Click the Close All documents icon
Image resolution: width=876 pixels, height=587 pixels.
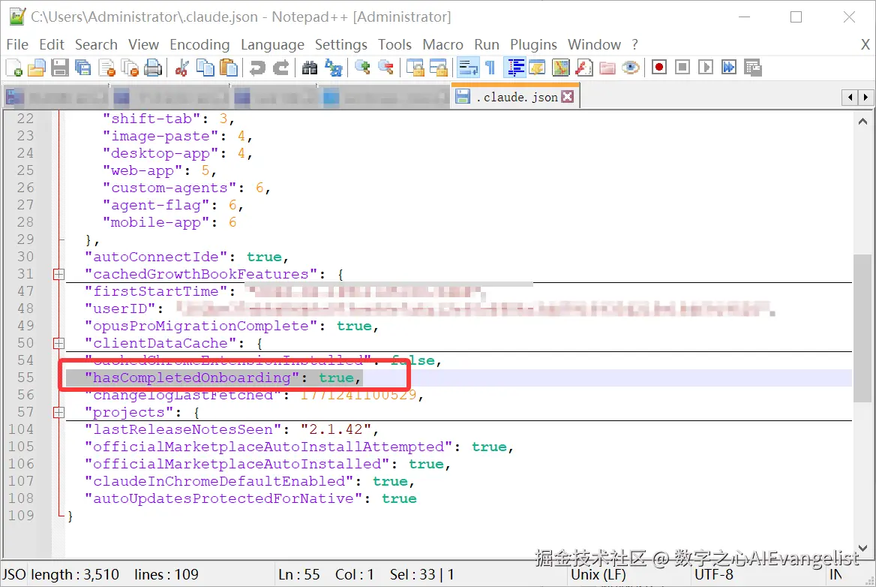click(x=130, y=68)
